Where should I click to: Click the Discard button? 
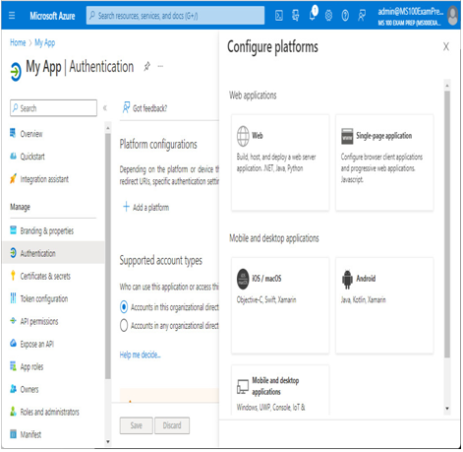[x=172, y=425]
